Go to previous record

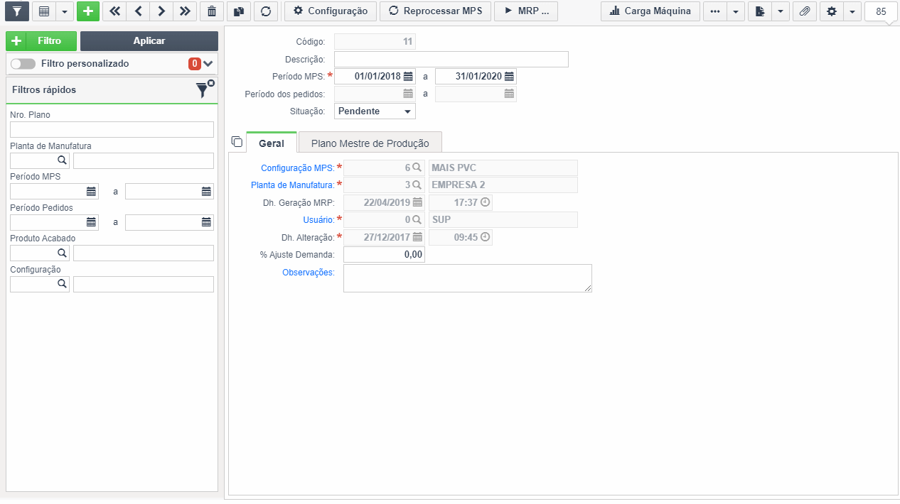(138, 11)
